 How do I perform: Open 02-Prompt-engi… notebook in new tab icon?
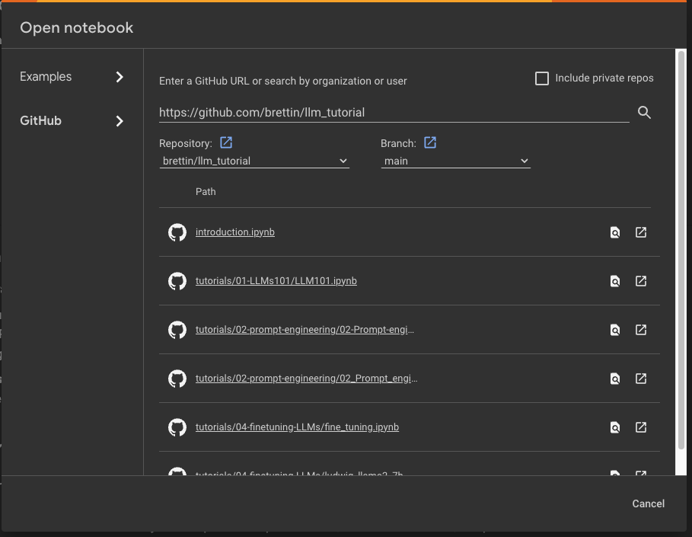(x=641, y=330)
